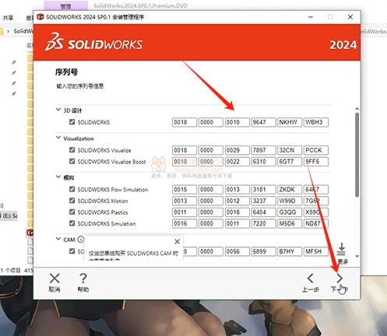
Task: Uncheck the SOLIDWORKS 3D design checkbox
Action: click(x=72, y=122)
